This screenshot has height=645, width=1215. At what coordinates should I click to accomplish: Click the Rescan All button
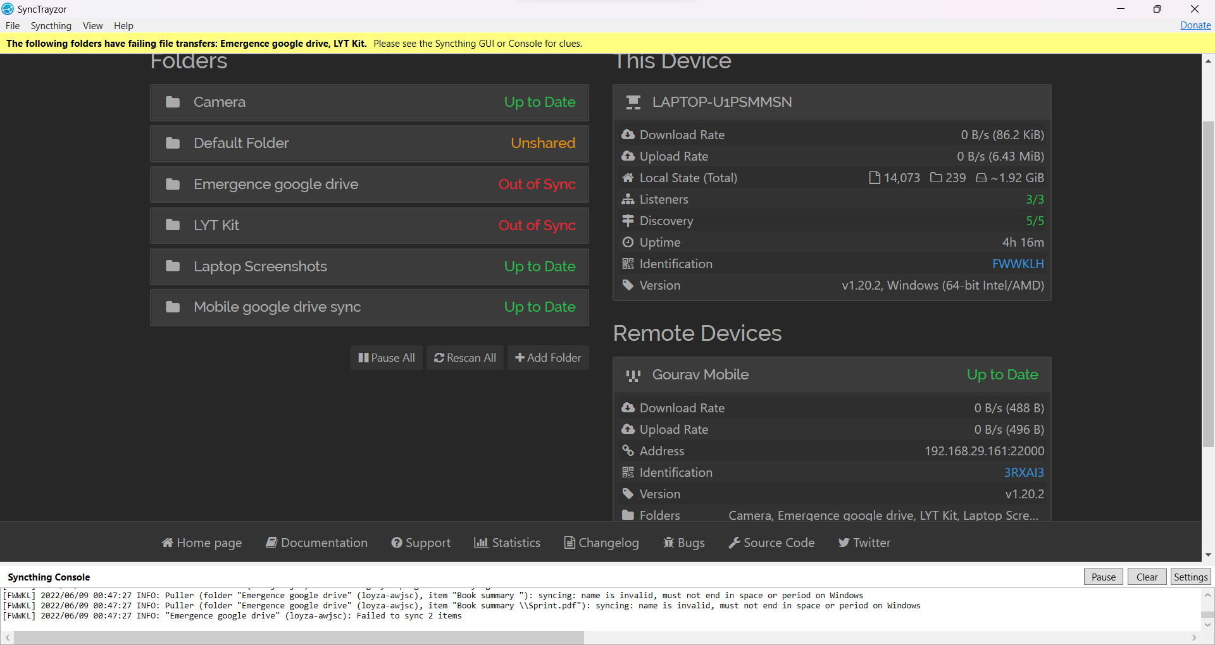[465, 358]
